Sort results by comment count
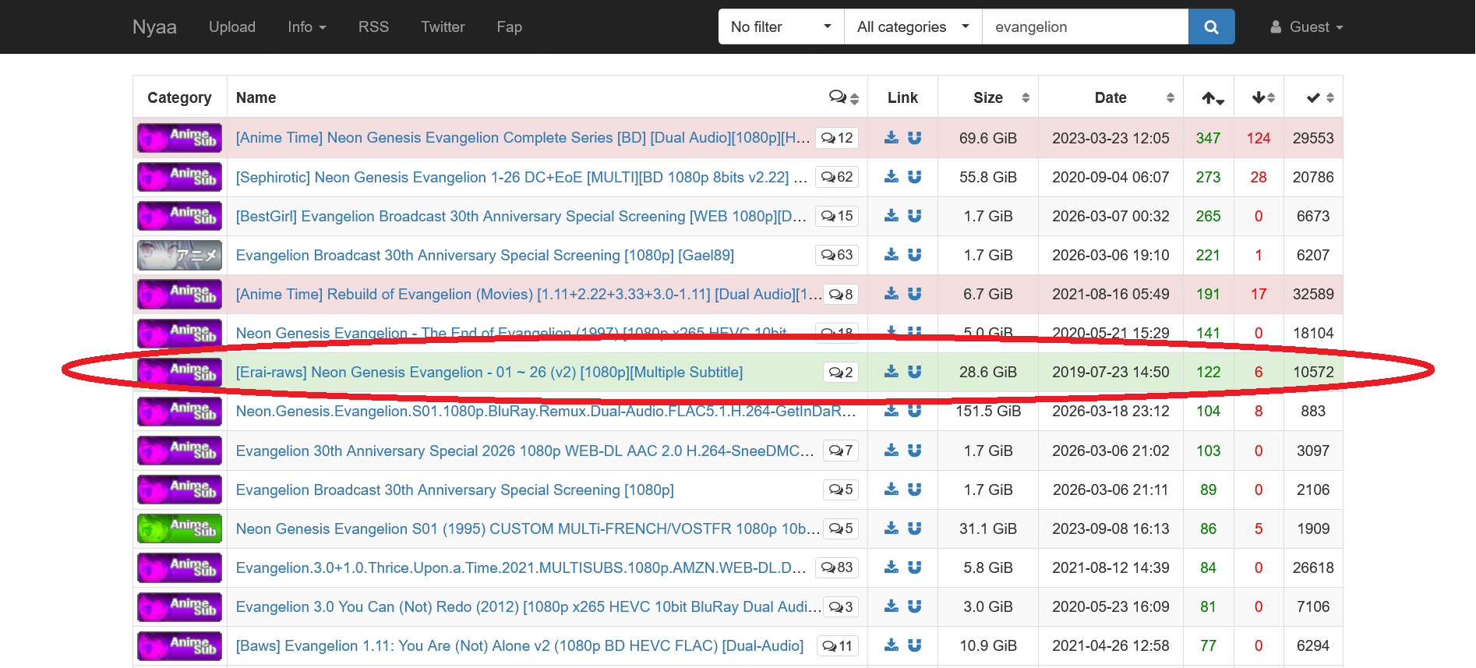The image size is (1476, 668). 843,97
